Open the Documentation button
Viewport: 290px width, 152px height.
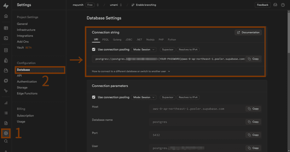(248, 32)
